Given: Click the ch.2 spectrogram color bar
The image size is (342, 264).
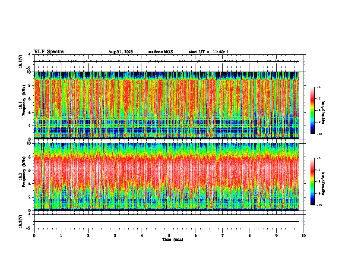Looking at the screenshot, I should point(312,182).
